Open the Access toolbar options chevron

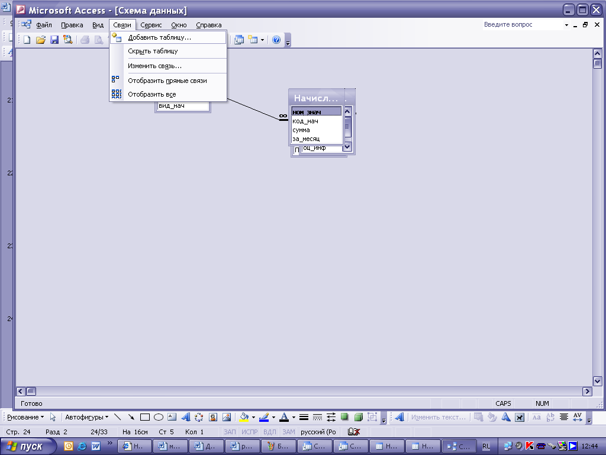[288, 40]
